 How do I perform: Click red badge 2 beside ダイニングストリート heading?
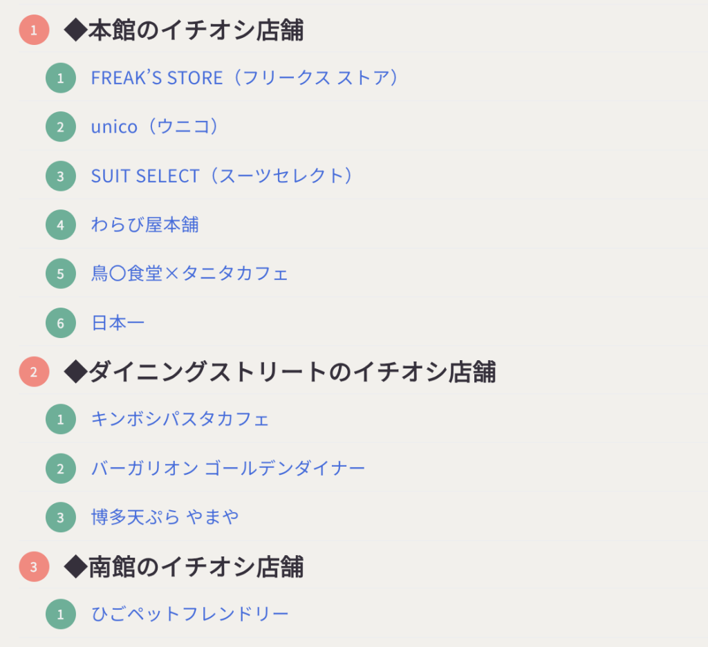tap(34, 372)
